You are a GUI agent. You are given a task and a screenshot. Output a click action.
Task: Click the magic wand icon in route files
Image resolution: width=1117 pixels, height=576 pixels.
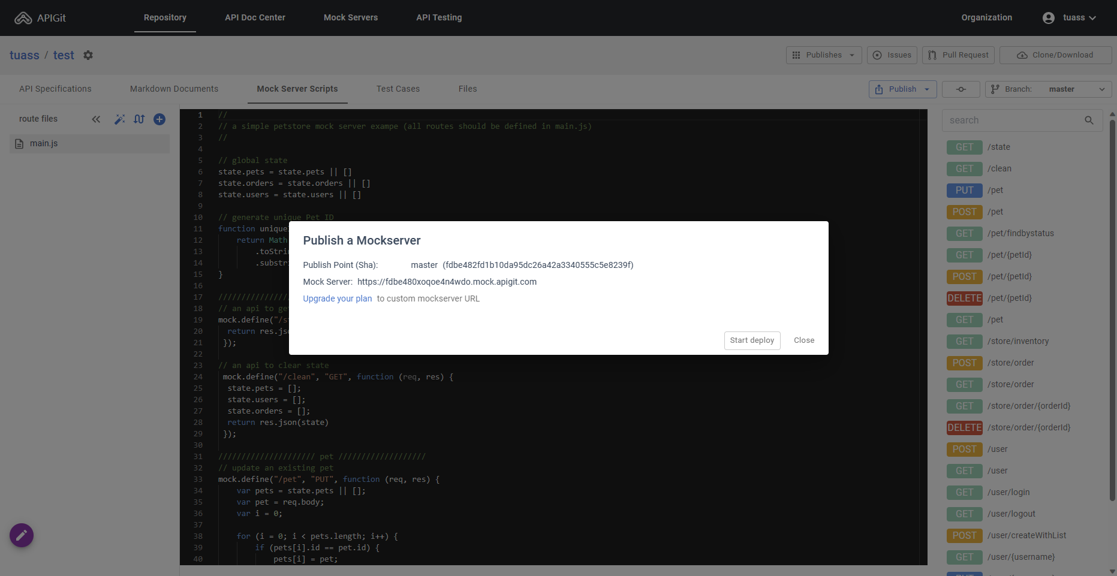120,119
